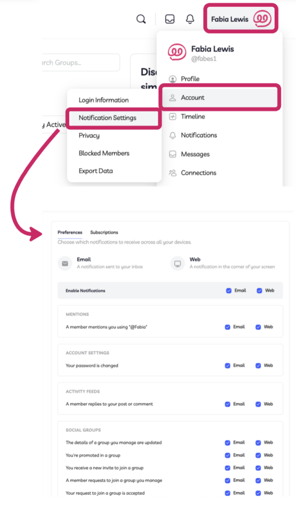Toggle Web checkbox for password changed
Image resolution: width=296 pixels, height=519 pixels.
pyautogui.click(x=258, y=366)
